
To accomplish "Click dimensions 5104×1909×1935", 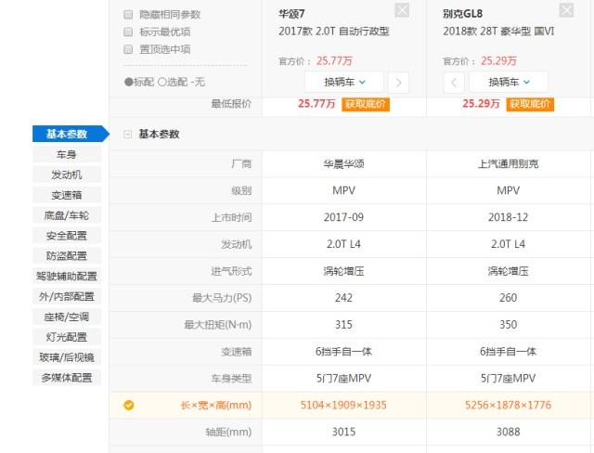I will pos(344,406).
